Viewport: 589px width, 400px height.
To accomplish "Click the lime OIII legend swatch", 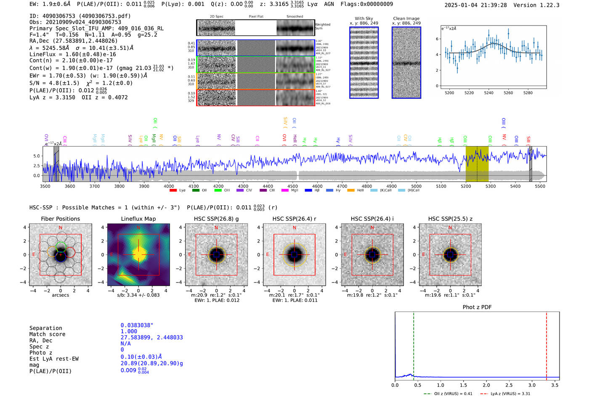I will click(x=218, y=191).
